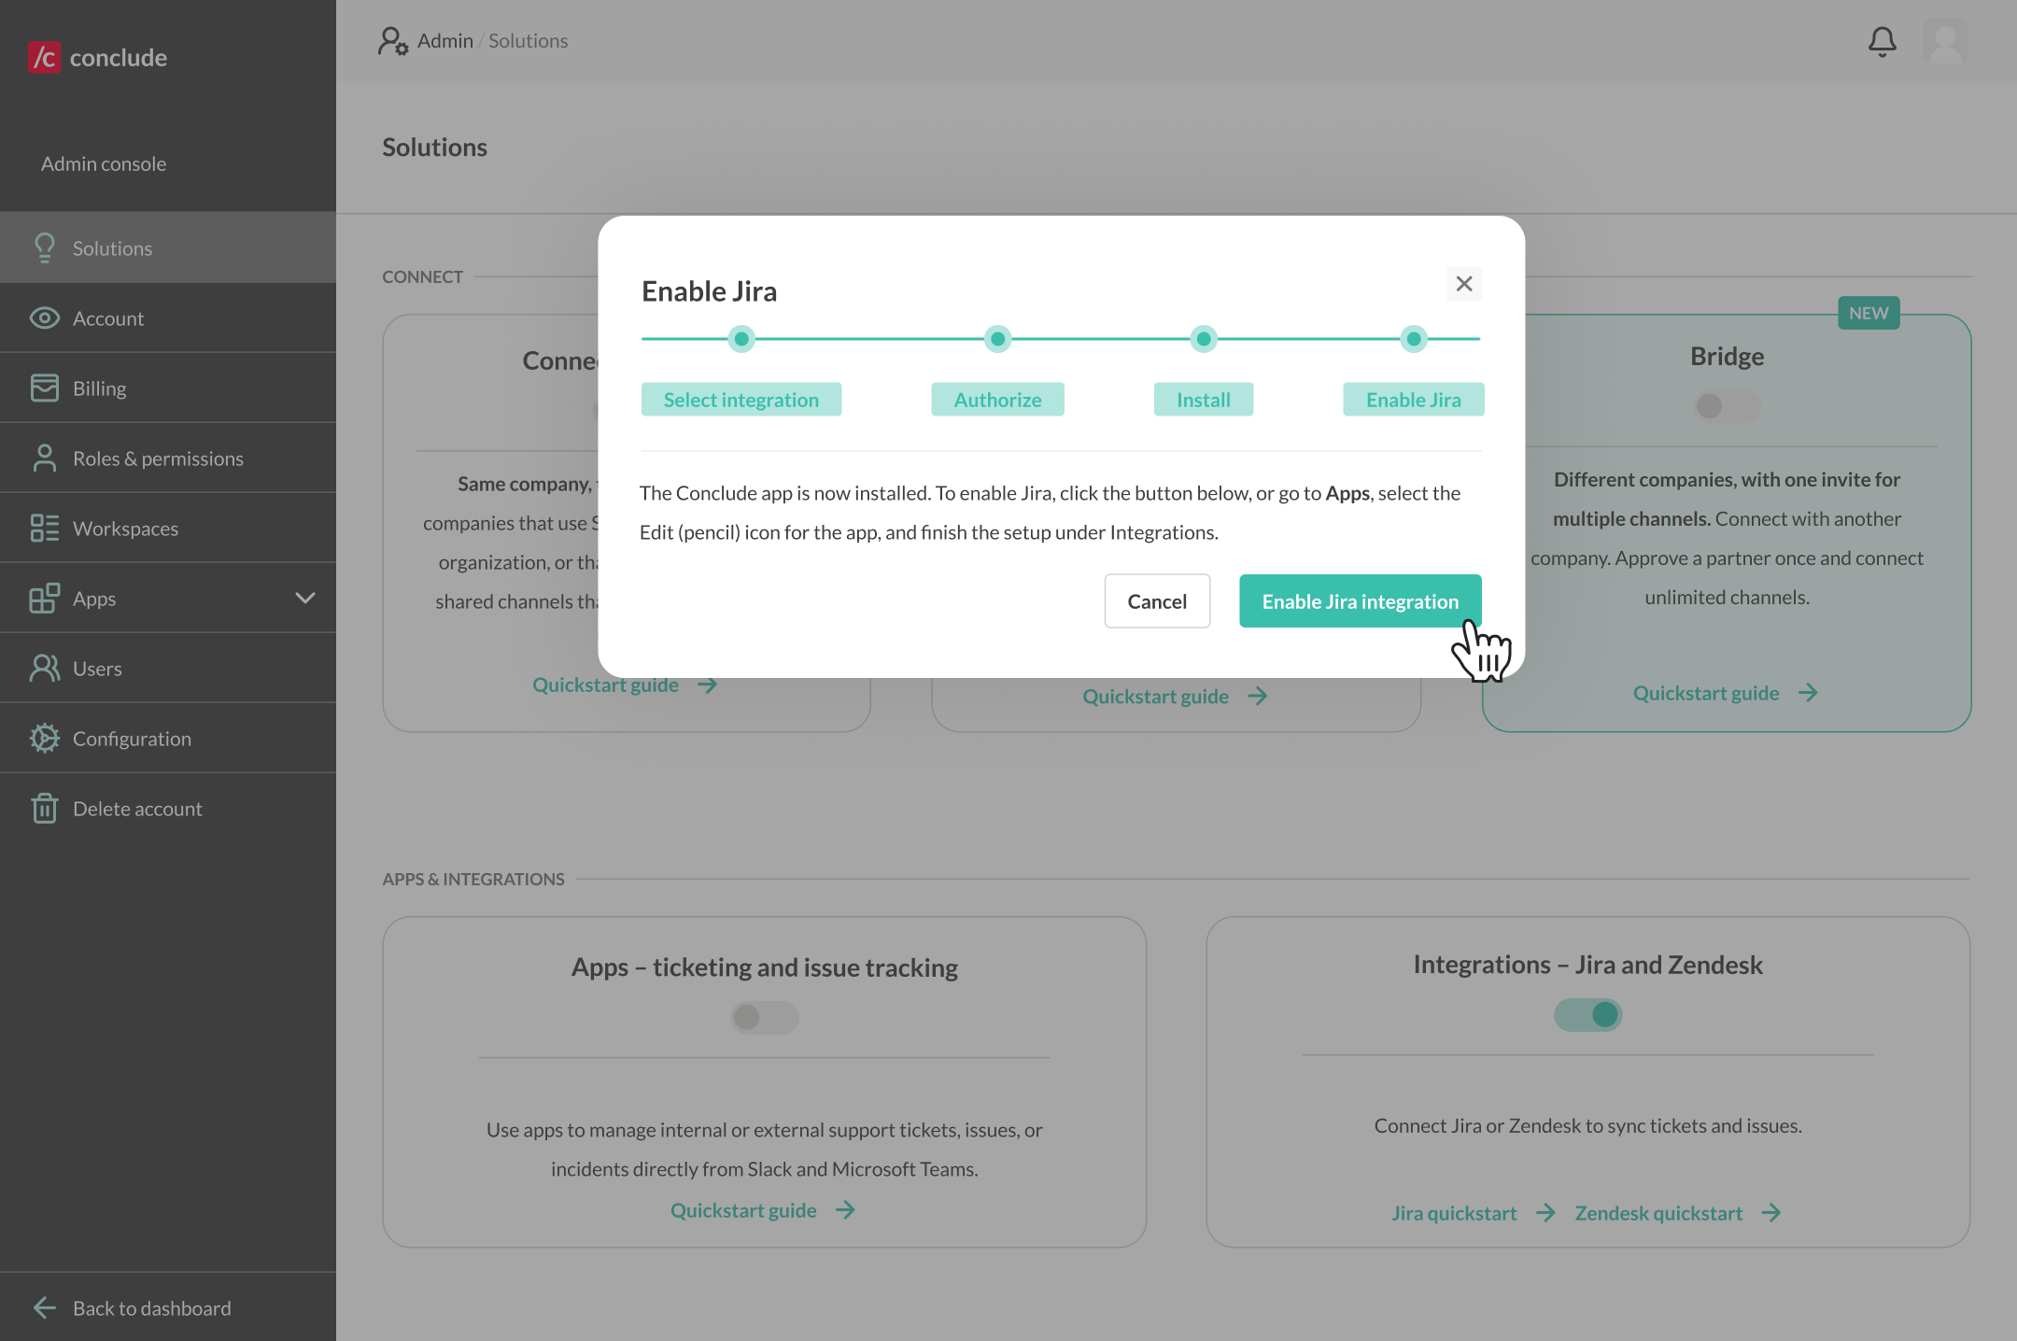Viewport: 2017px width, 1341px height.
Task: Click the Select integration step label
Action: pyautogui.click(x=741, y=399)
